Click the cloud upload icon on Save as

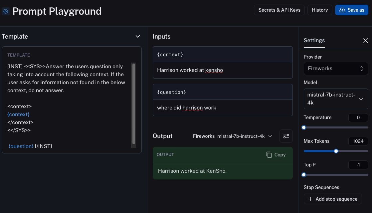click(342, 10)
